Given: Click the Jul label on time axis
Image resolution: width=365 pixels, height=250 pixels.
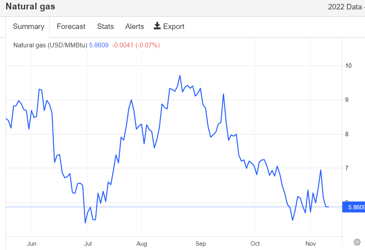Looking at the screenshot, I should click(88, 244).
